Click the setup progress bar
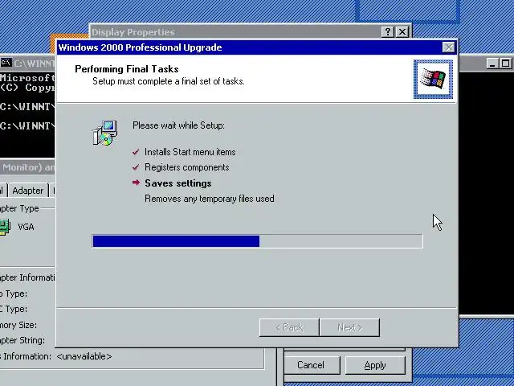Viewport: 514px width, 386px height. click(258, 241)
